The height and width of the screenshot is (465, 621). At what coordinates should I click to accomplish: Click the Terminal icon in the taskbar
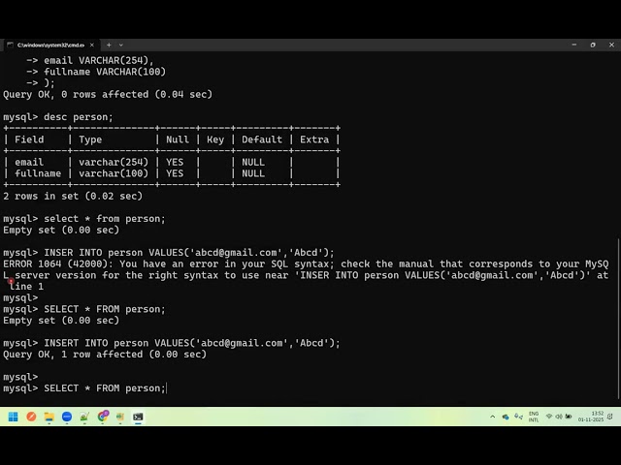pyautogui.click(x=138, y=417)
